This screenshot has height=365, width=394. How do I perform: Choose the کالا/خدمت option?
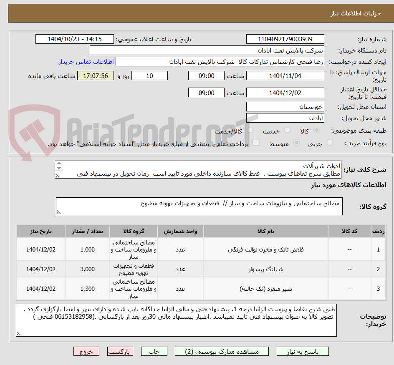250,130
